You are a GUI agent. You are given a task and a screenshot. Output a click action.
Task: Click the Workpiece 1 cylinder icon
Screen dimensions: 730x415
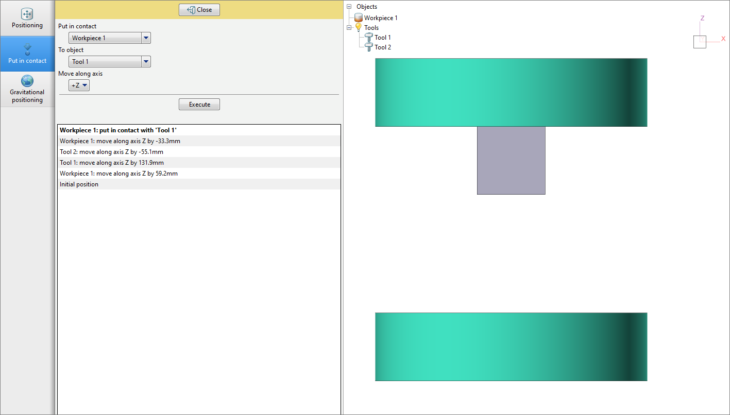pyautogui.click(x=359, y=18)
